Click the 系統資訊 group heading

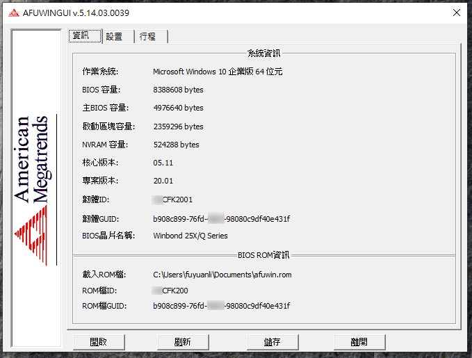(264, 54)
